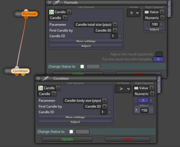Click Update in the Formula panel
The width and height of the screenshot is (180, 147).
(78, 73)
